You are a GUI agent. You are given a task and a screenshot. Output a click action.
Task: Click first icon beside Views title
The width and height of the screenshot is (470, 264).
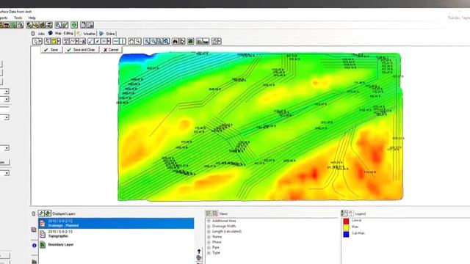[209, 213]
